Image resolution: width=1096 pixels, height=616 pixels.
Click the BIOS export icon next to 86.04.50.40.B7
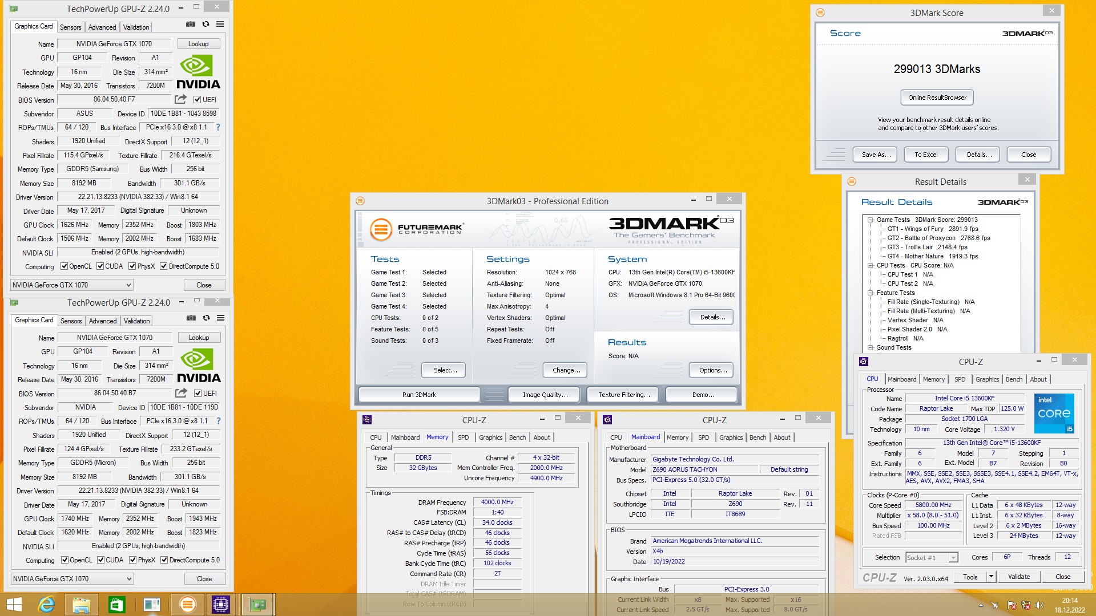click(x=181, y=393)
